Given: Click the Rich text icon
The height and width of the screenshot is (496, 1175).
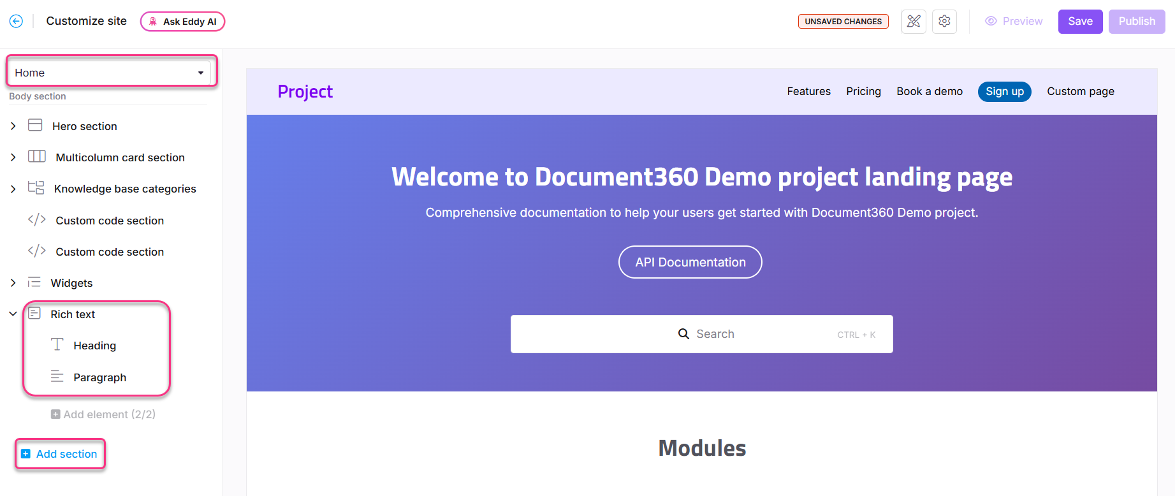Looking at the screenshot, I should coord(34,313).
